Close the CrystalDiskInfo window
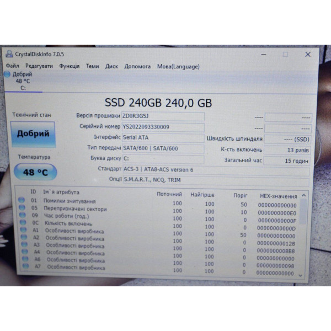Viewport: 331px width, 331px height. pos(308,55)
